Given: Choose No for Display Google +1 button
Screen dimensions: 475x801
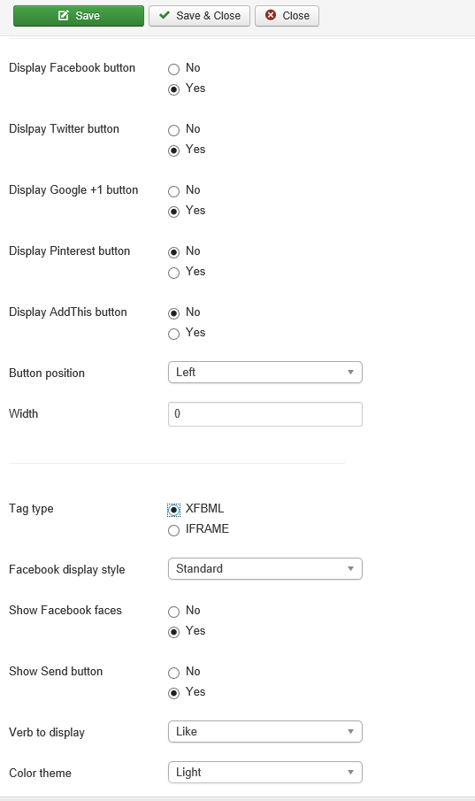Looking at the screenshot, I should point(173,191).
